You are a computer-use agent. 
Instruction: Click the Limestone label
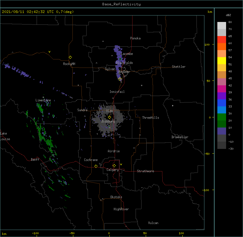pos(43,100)
